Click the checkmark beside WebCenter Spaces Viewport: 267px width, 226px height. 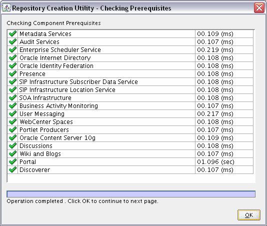pos(13,122)
